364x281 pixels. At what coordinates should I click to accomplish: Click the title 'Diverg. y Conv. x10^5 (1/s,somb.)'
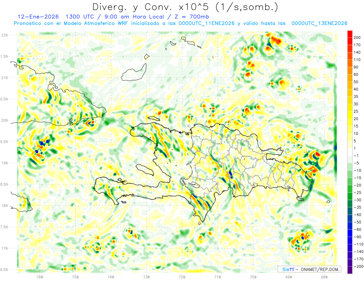(x=185, y=7)
